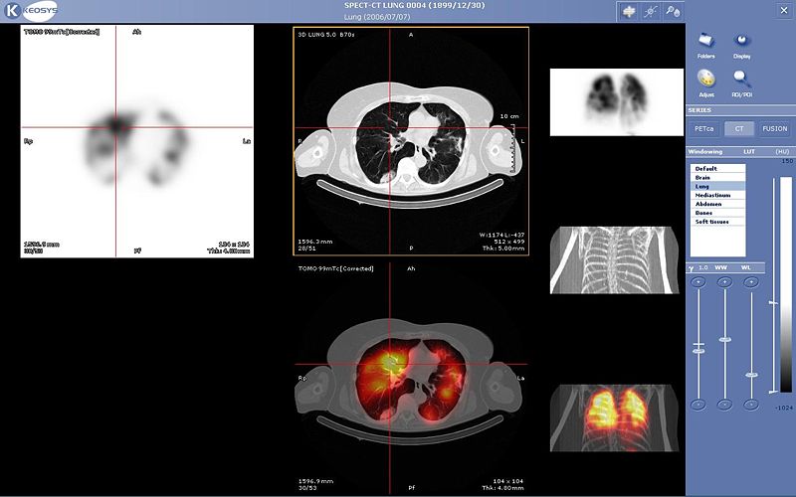Viewport: 796px width, 497px height.
Task: Select the LUT tab
Action: [749, 152]
